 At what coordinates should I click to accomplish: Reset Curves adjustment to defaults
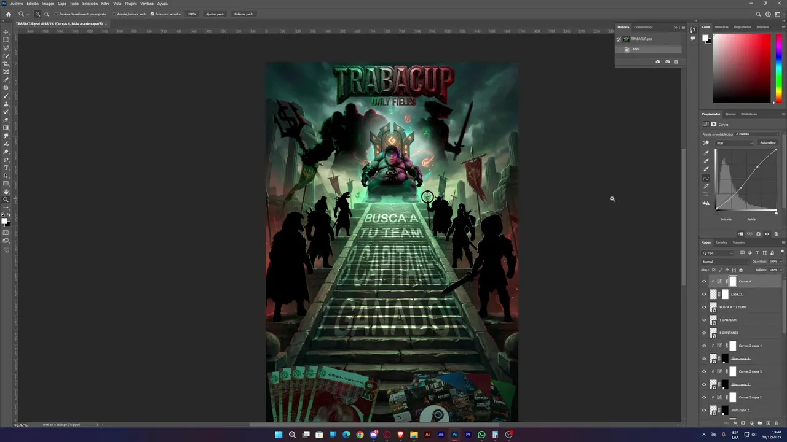[758, 234]
